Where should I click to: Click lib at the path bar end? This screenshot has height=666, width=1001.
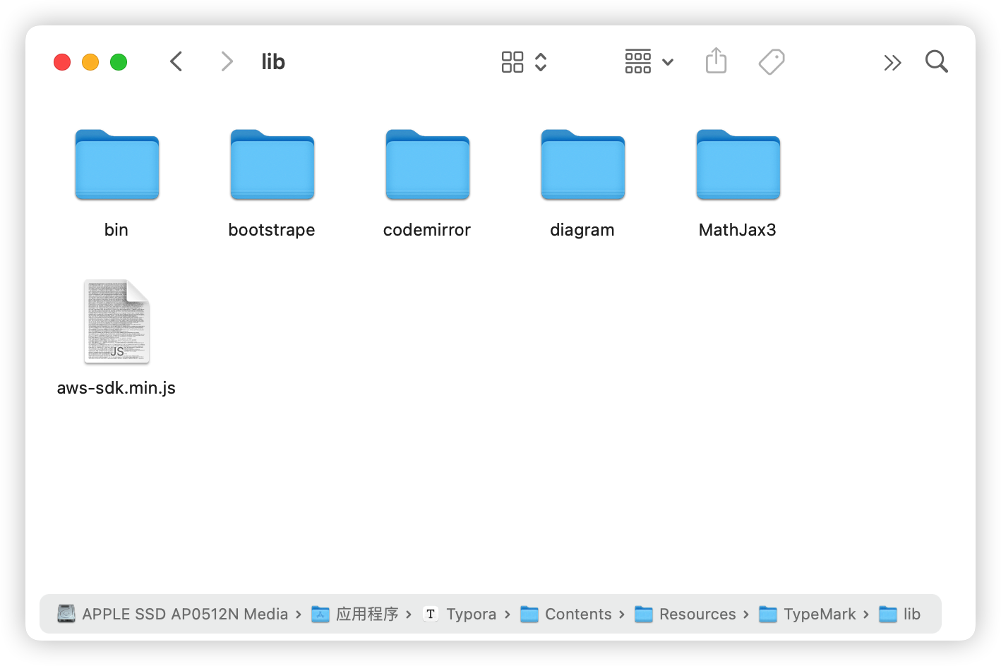coord(900,614)
